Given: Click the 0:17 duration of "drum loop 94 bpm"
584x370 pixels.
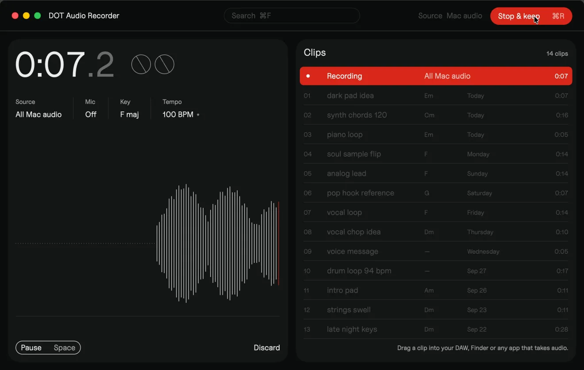Looking at the screenshot, I should 562,271.
